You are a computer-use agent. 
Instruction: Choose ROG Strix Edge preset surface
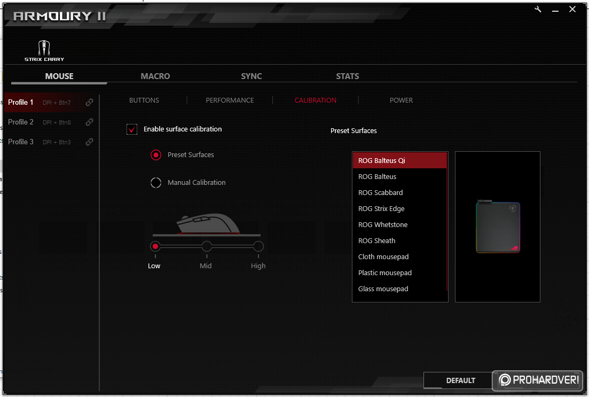(x=399, y=208)
